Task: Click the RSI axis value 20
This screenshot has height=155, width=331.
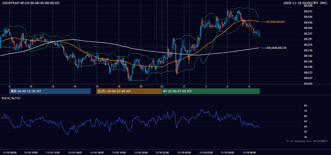Action: 305,137
